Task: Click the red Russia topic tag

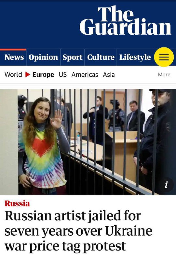Action: click(17, 203)
